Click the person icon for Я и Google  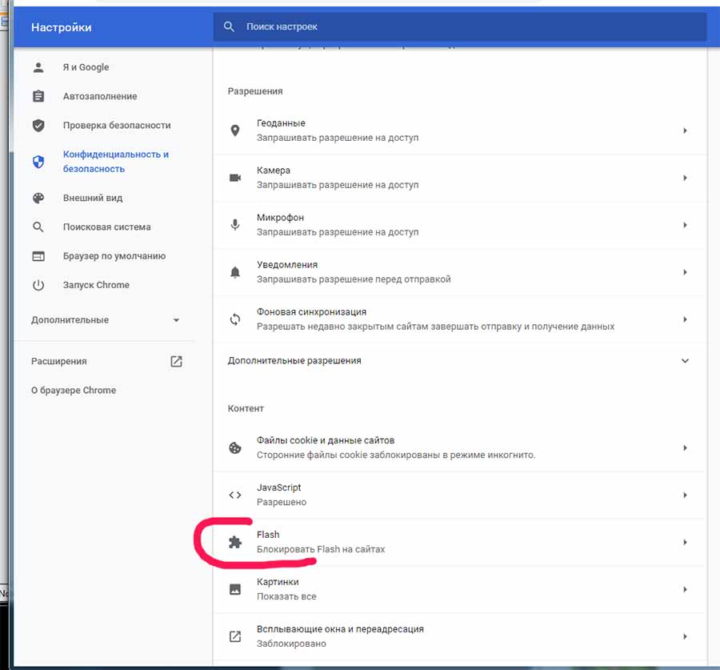tap(38, 67)
